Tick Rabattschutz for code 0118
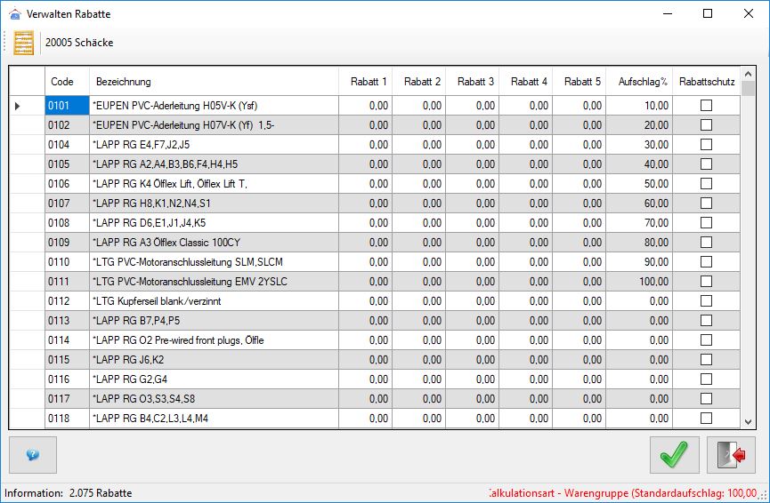Screen dimensions: 770x503 pyautogui.click(x=706, y=419)
